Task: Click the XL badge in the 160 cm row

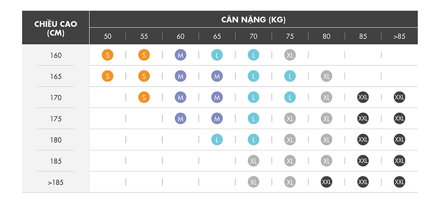Action: tap(290, 55)
